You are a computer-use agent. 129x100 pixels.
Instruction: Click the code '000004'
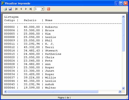tap(9, 30)
